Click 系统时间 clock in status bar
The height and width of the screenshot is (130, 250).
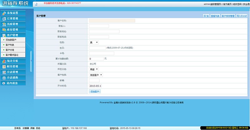click(x=227, y=128)
